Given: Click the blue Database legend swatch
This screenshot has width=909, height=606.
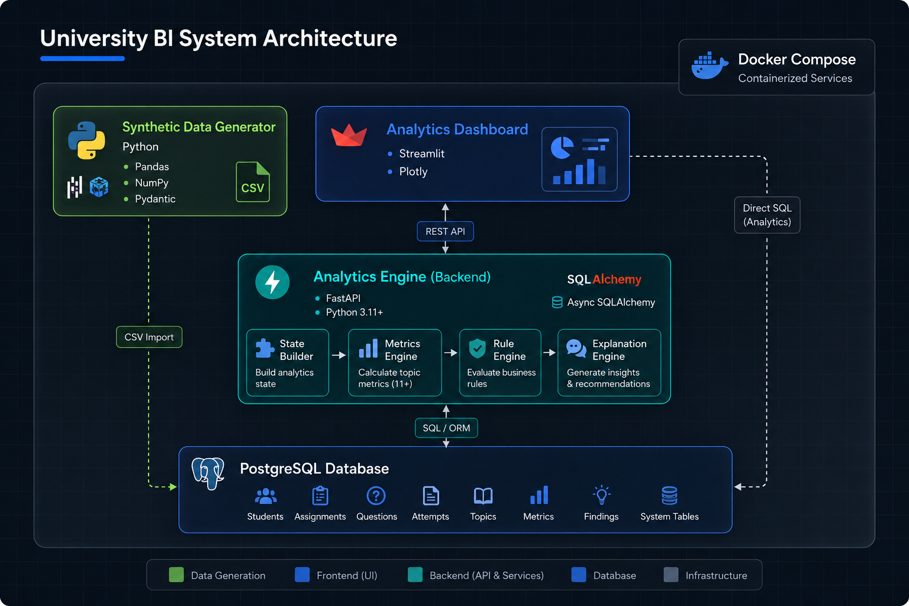Looking at the screenshot, I should coord(579,575).
